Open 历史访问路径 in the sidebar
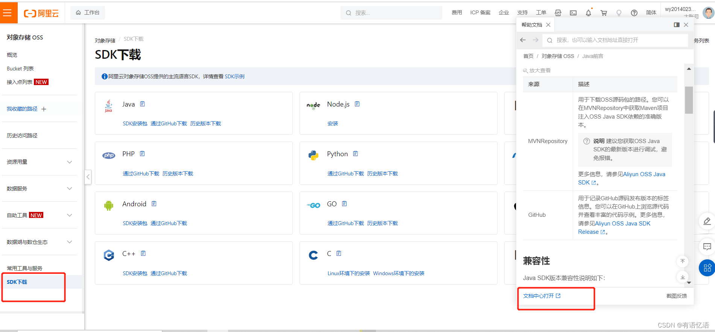Screen dimensions: 715x332 tap(22, 136)
